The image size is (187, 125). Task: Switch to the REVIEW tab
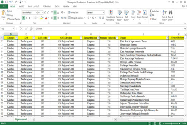point(66,6)
